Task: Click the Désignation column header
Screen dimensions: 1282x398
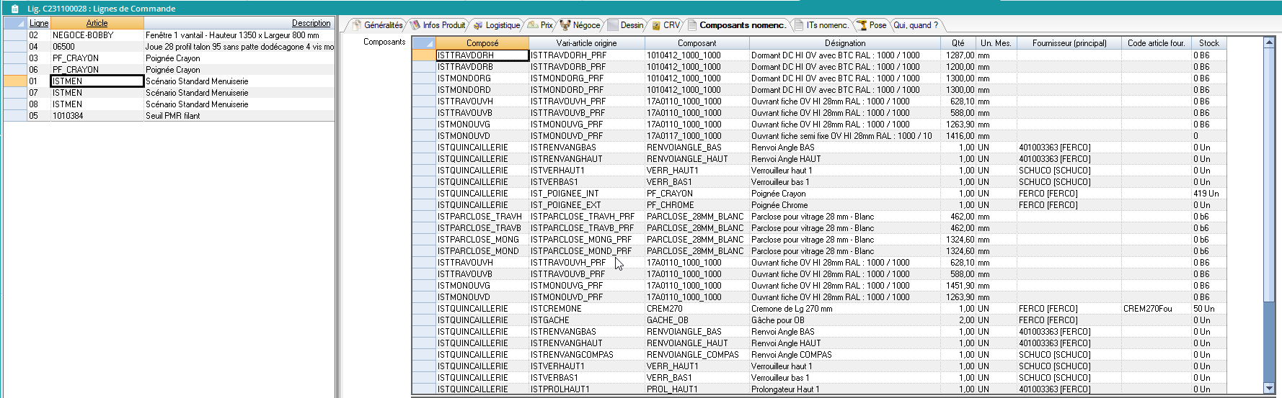Action: point(845,43)
